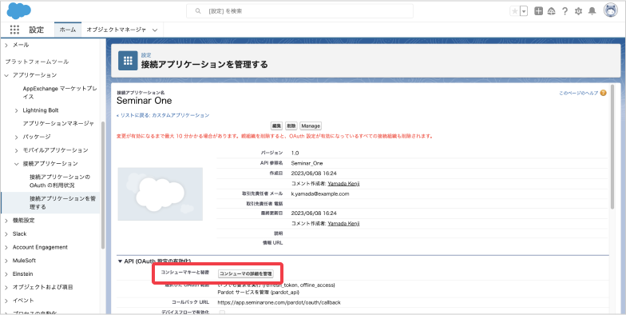
Task: Click the Setup search input field
Action: (x=299, y=11)
